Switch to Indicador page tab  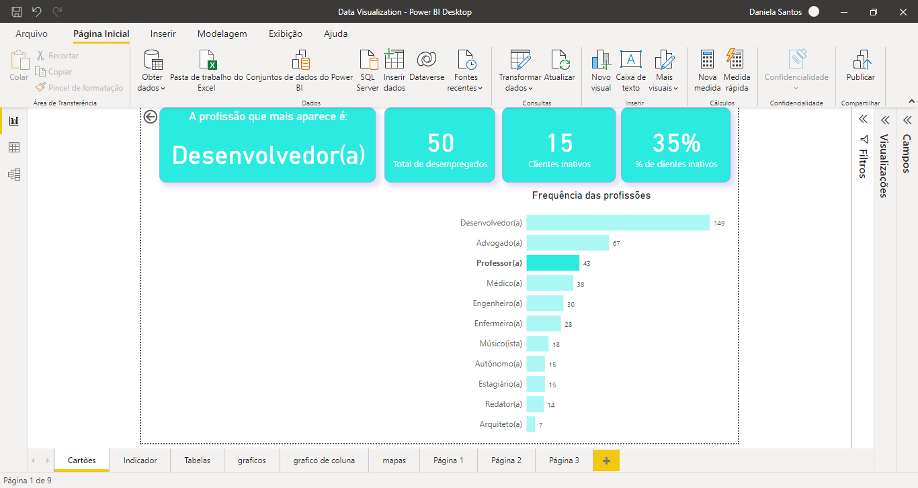coord(140,460)
